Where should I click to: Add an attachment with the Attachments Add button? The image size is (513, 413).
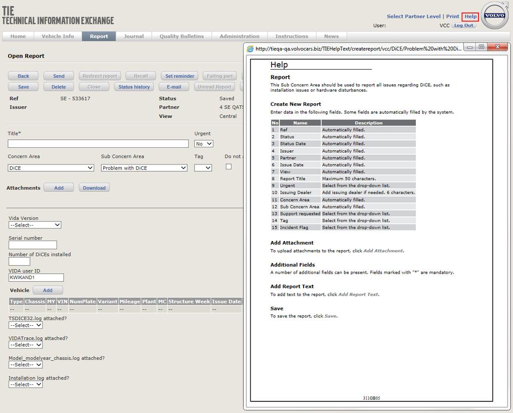tap(59, 188)
